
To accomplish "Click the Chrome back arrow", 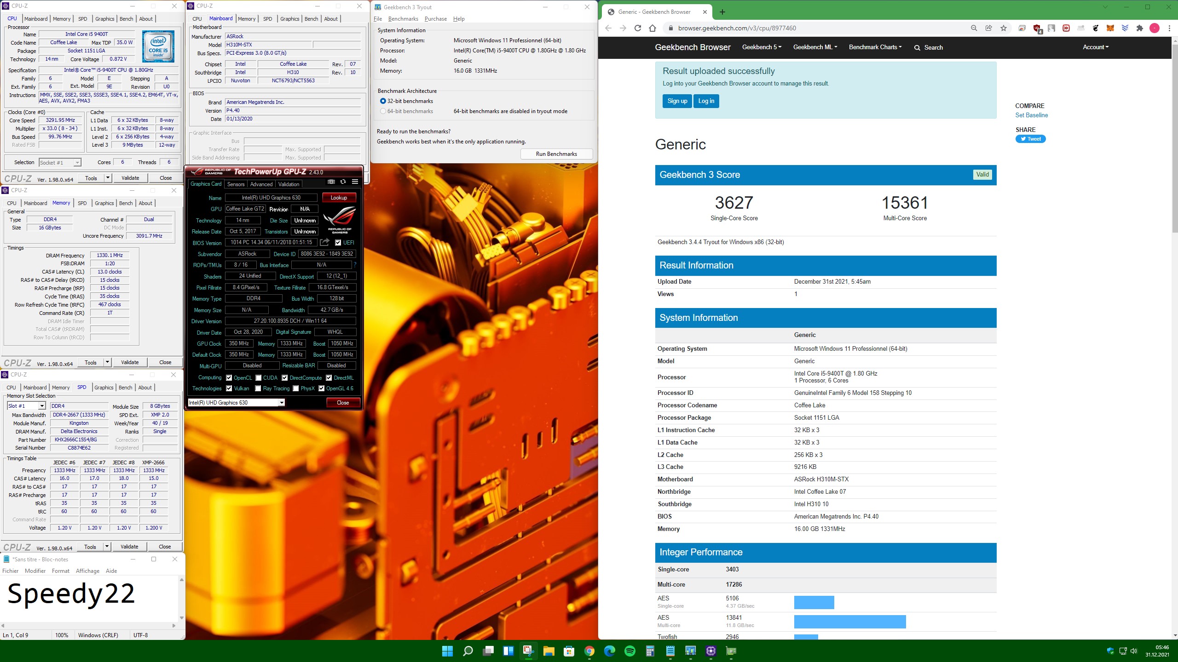I will (x=608, y=28).
